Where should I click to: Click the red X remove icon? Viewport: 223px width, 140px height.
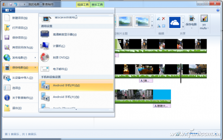click(x=164, y=19)
